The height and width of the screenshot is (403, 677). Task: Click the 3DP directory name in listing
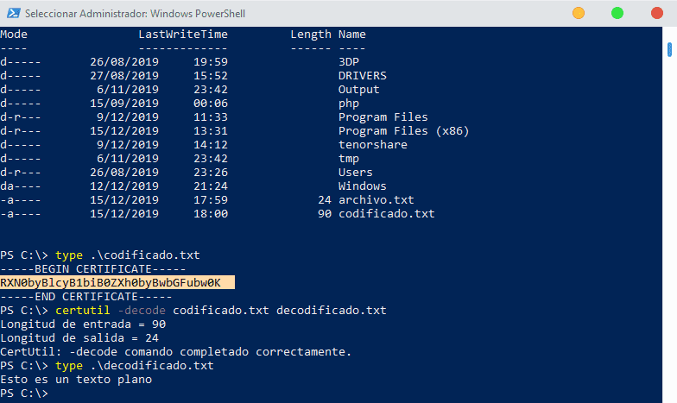[x=349, y=62]
